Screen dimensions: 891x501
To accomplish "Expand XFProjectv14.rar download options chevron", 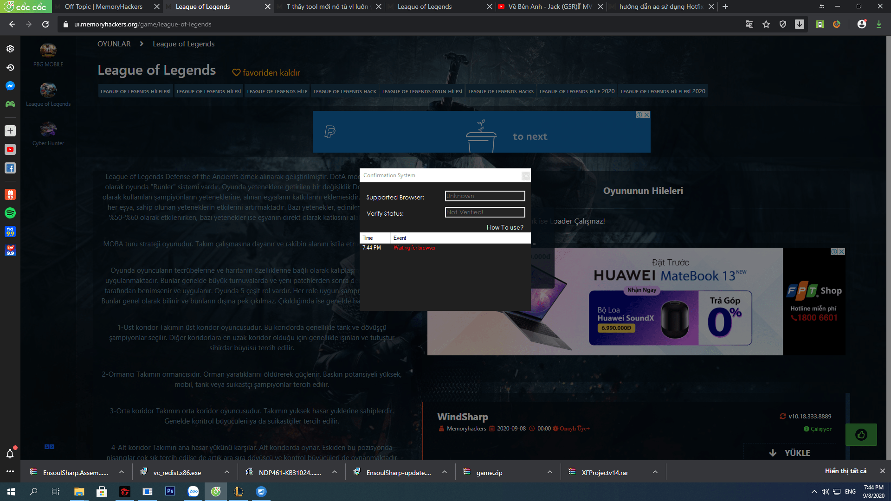I will click(x=655, y=472).
